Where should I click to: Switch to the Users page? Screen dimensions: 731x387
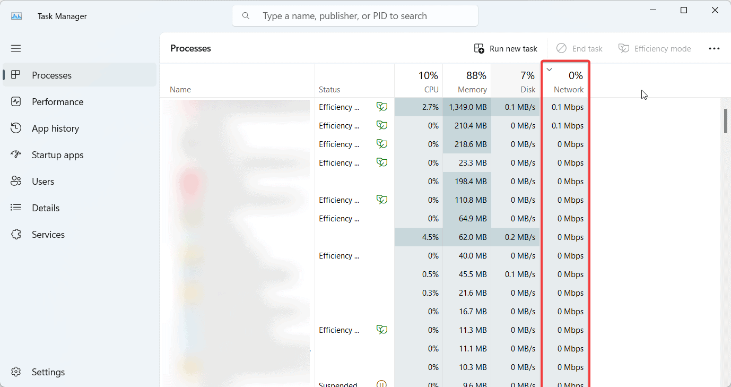tap(80, 182)
